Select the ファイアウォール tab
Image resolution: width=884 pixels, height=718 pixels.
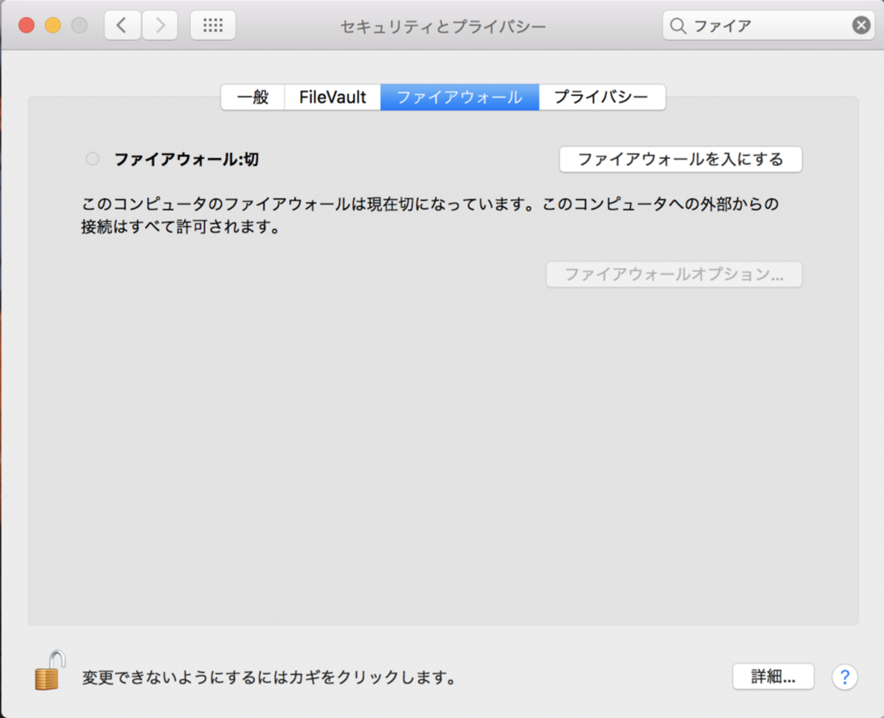pos(460,97)
